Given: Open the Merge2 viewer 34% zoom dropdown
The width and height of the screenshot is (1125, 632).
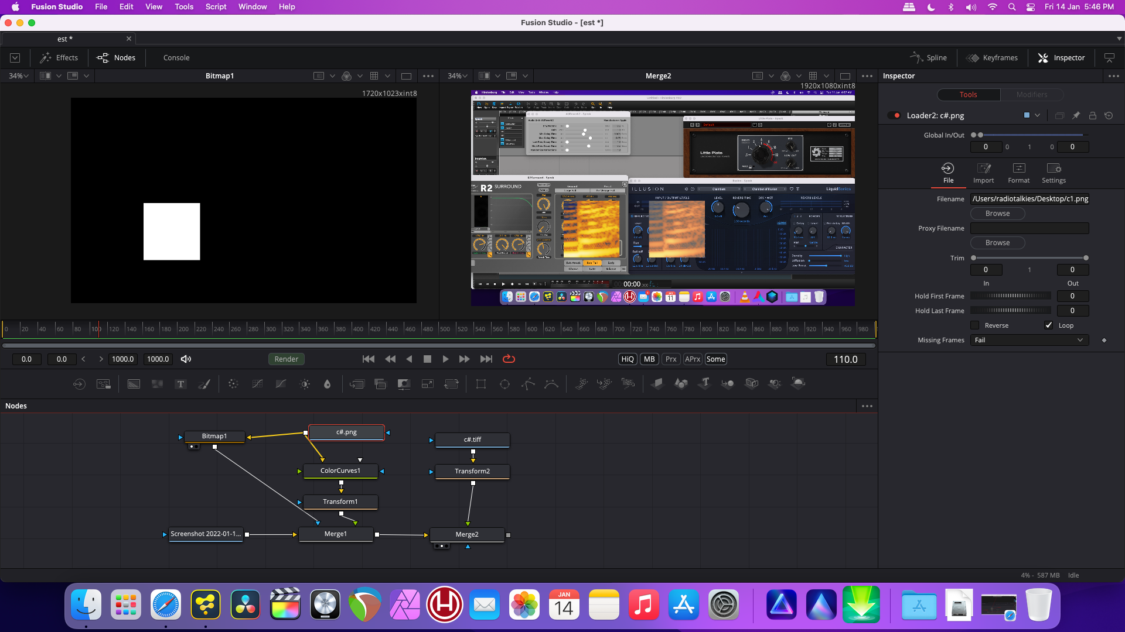Looking at the screenshot, I should (458, 76).
